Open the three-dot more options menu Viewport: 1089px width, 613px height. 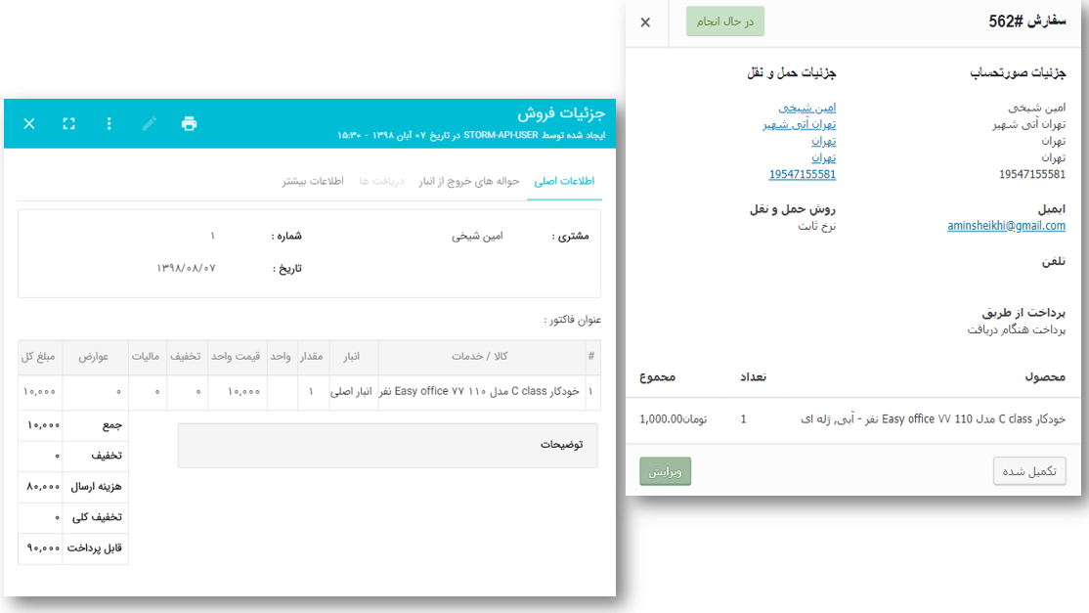[x=109, y=123]
